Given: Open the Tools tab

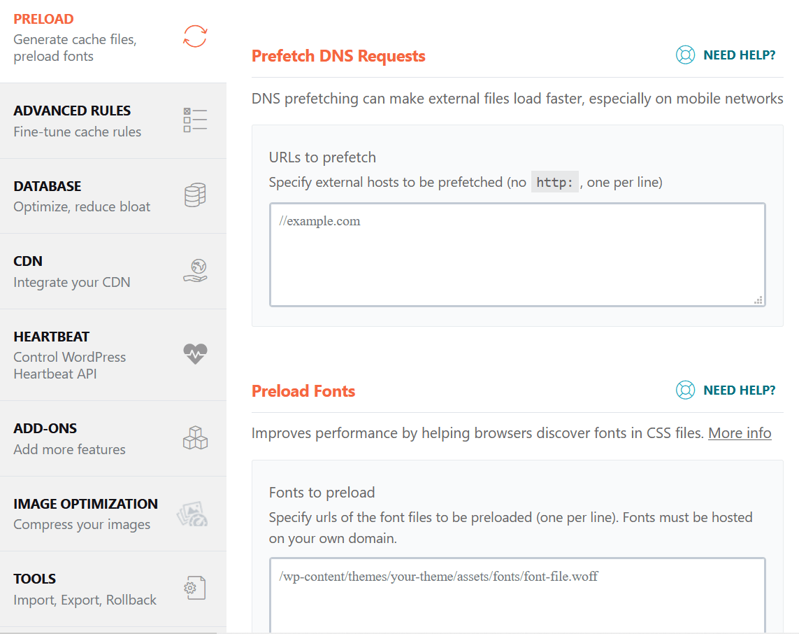Looking at the screenshot, I should coord(84,589).
